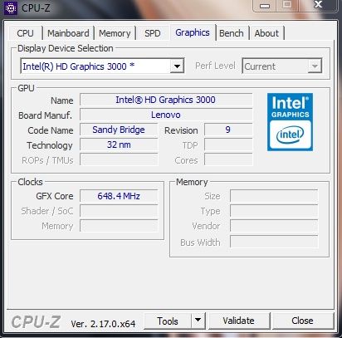Image resolution: width=342 pixels, height=338 pixels.
Task: Click the empty Shader / SoC field
Action: tap(119, 211)
